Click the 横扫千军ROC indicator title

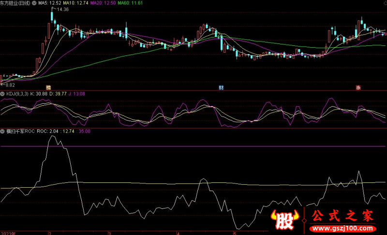click(x=20, y=131)
